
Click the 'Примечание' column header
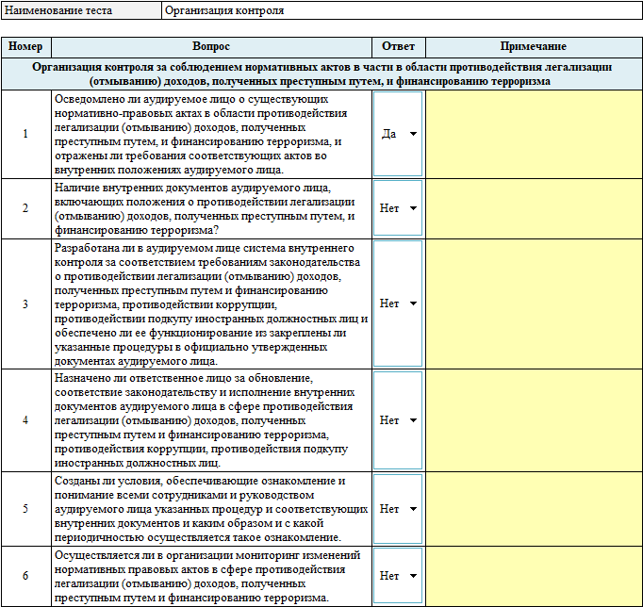[534, 47]
